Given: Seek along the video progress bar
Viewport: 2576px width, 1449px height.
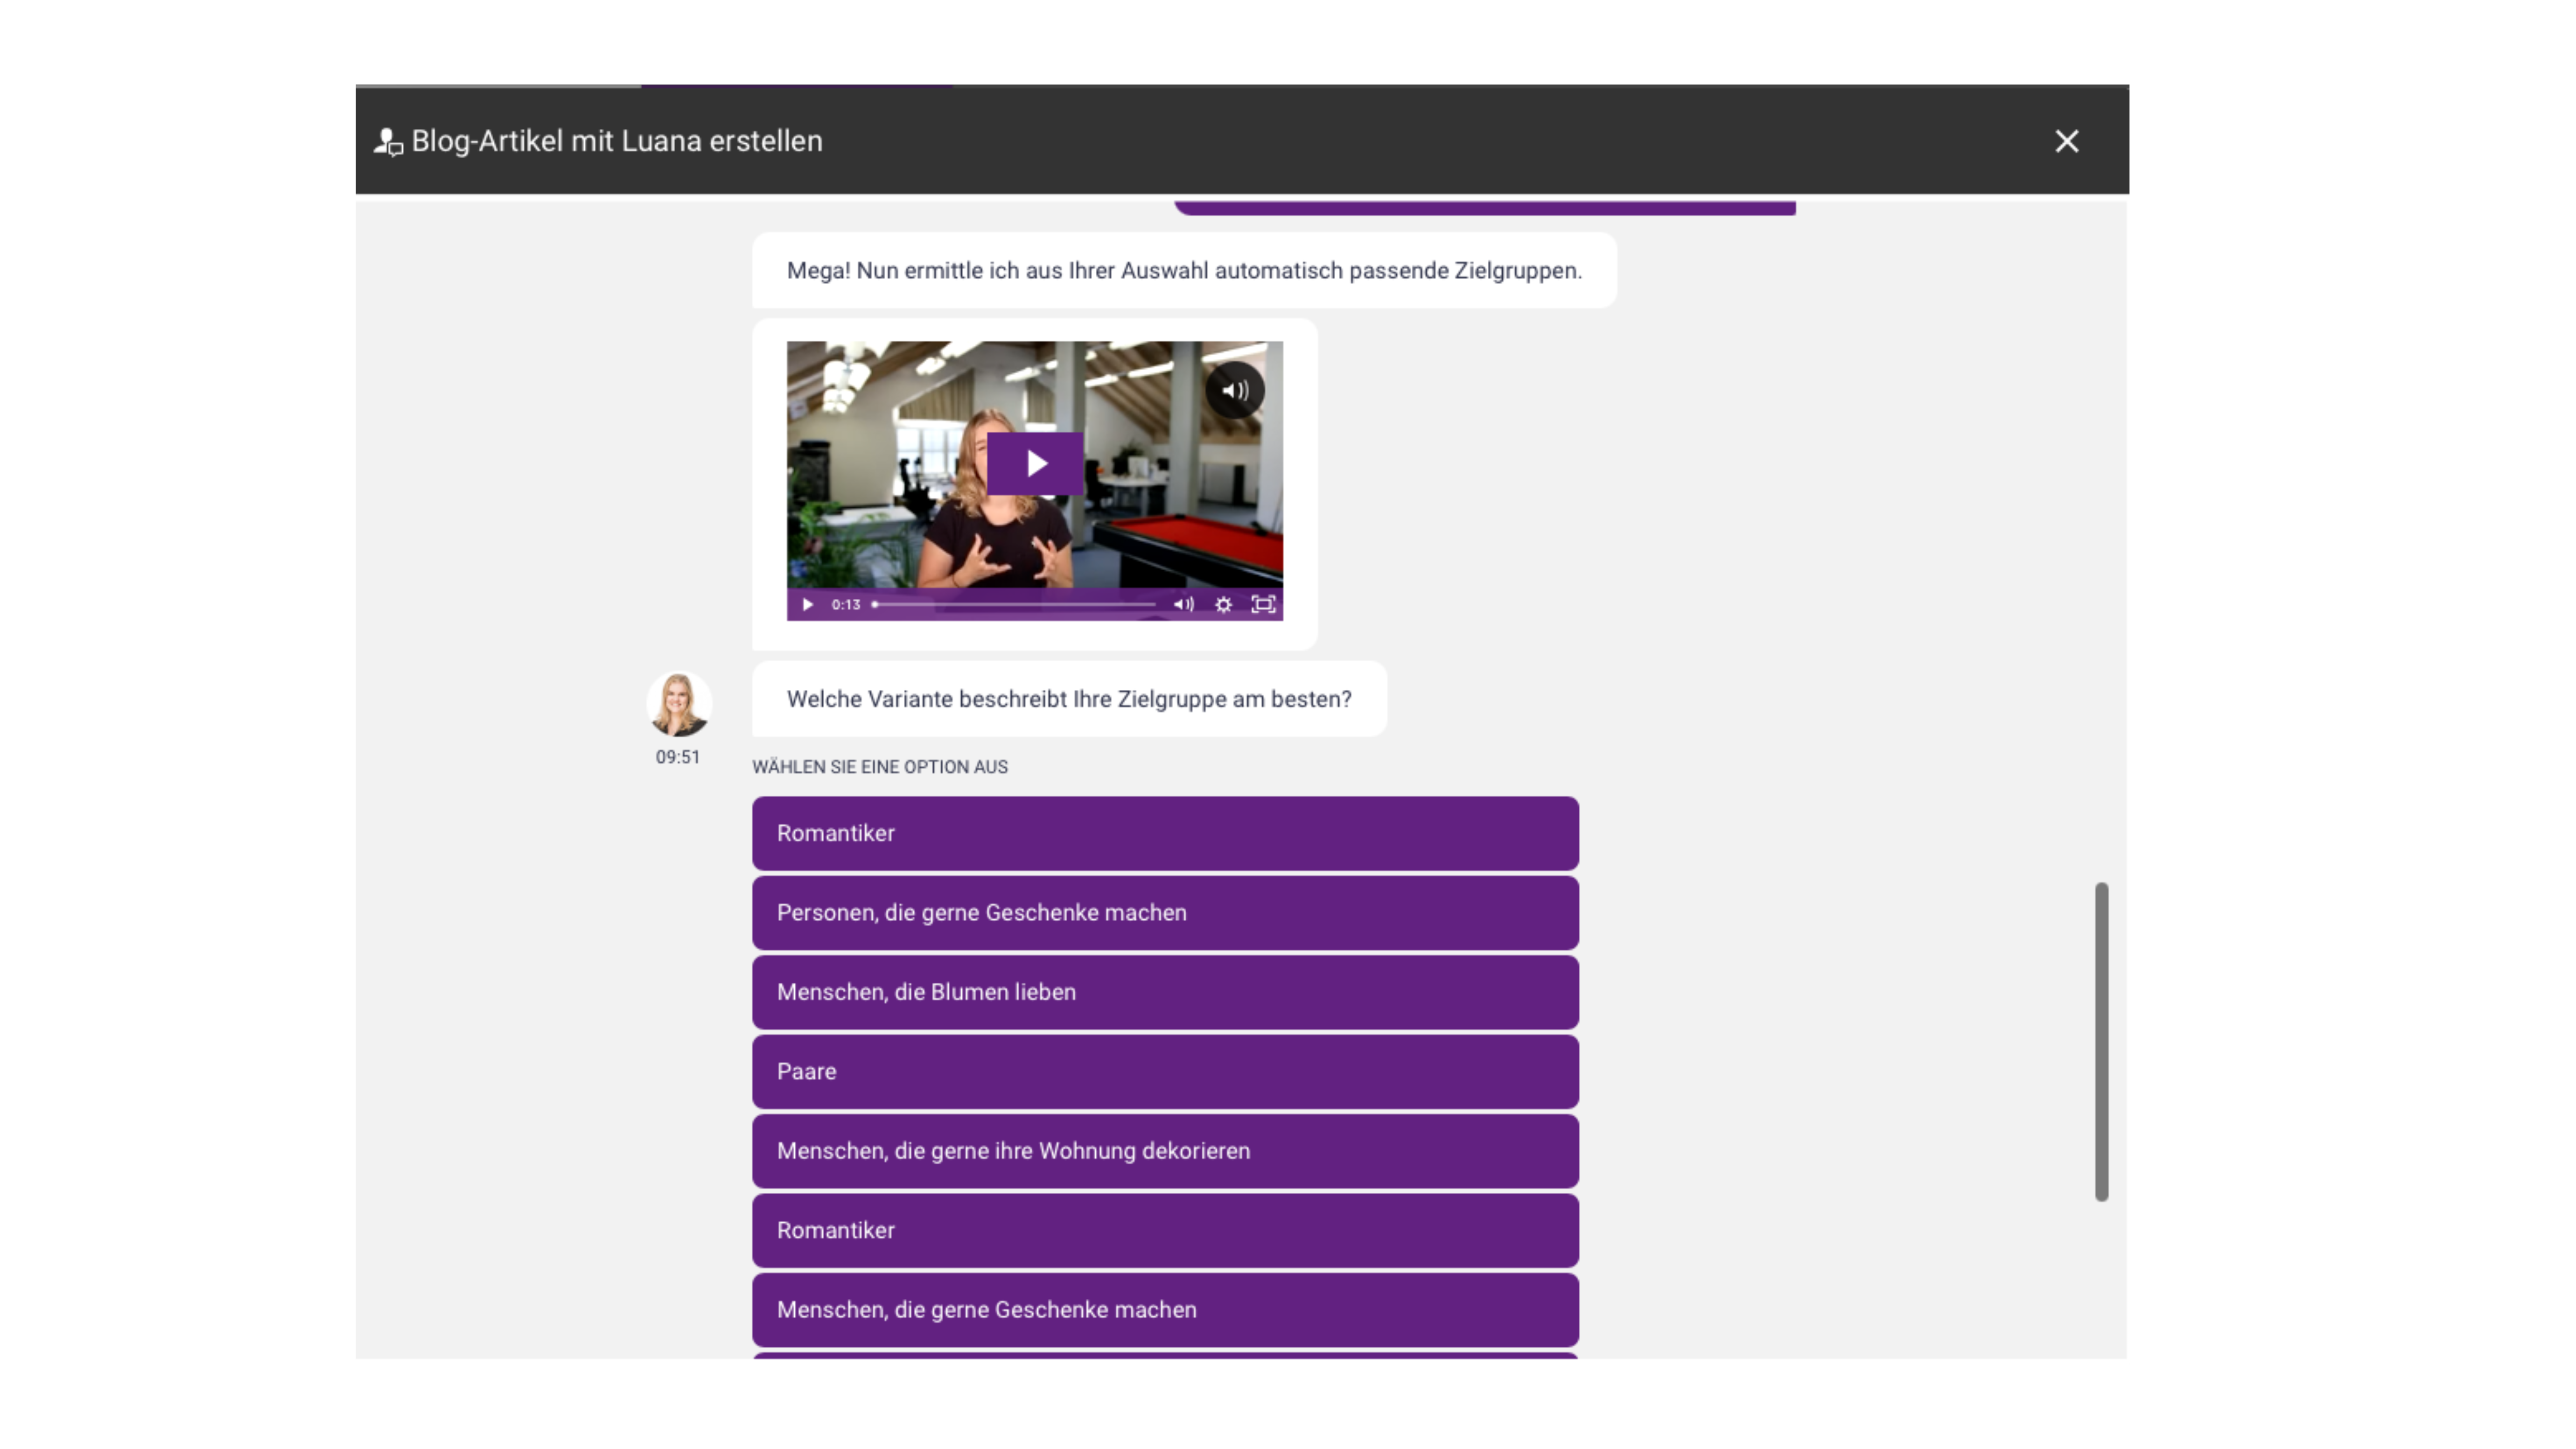Looking at the screenshot, I should click(1014, 604).
